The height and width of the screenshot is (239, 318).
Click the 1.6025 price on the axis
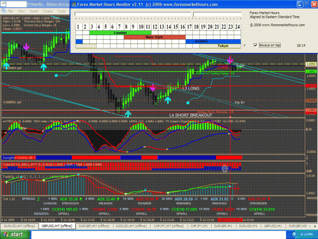click(311, 89)
